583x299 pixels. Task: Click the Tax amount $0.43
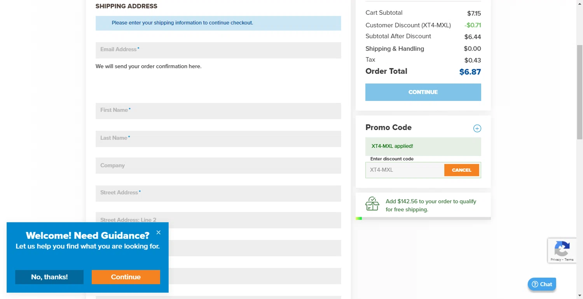[x=473, y=60]
